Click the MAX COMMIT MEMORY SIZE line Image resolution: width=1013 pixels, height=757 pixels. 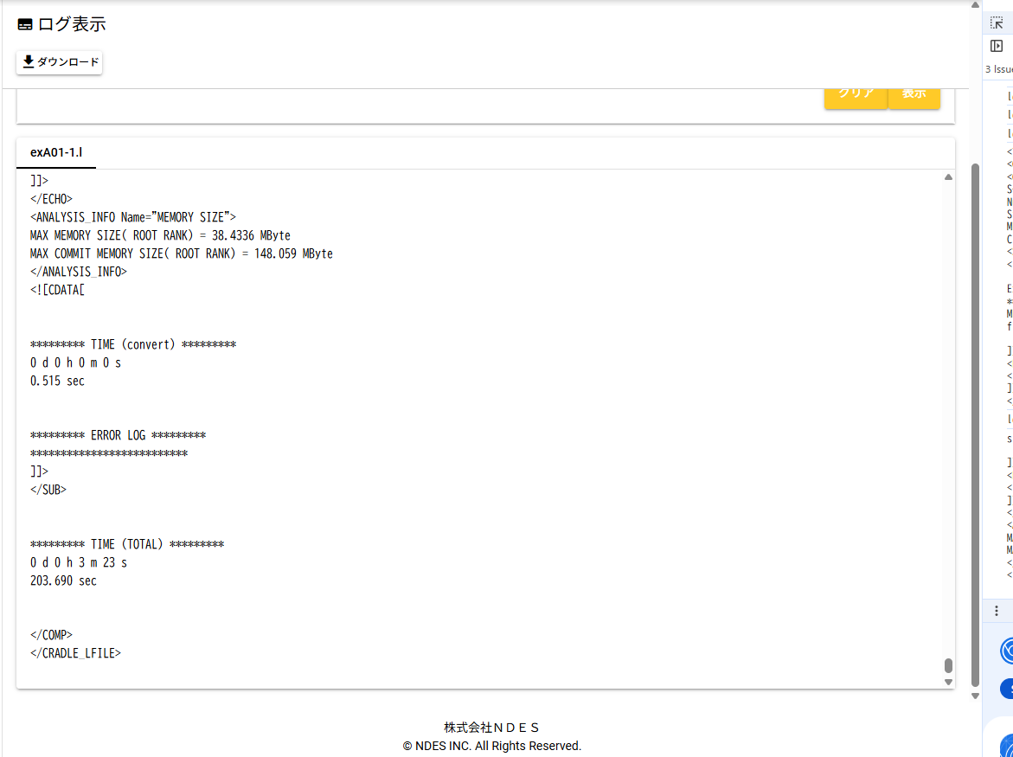(x=182, y=253)
